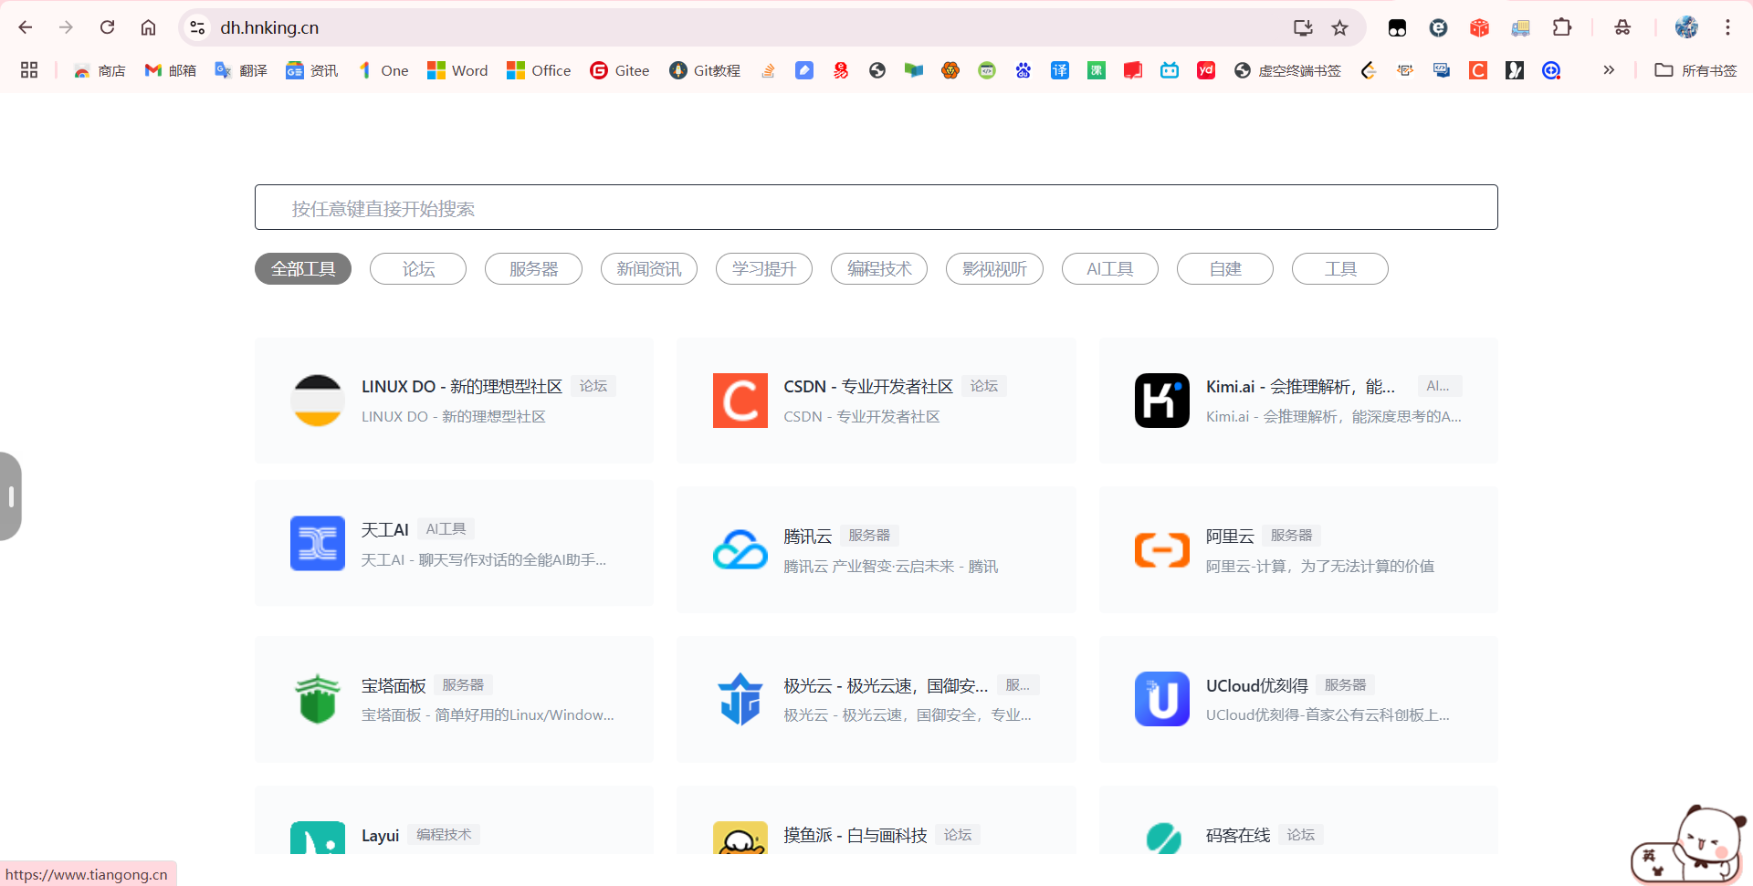Bookmark this page with star icon
The height and width of the screenshot is (886, 1753).
tap(1339, 27)
